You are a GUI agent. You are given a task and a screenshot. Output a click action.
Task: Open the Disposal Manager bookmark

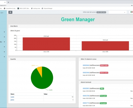(47, 8)
